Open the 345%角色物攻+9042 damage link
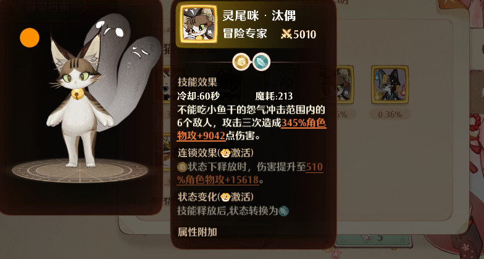Viewport: 484px width, 259px height. pos(251,129)
